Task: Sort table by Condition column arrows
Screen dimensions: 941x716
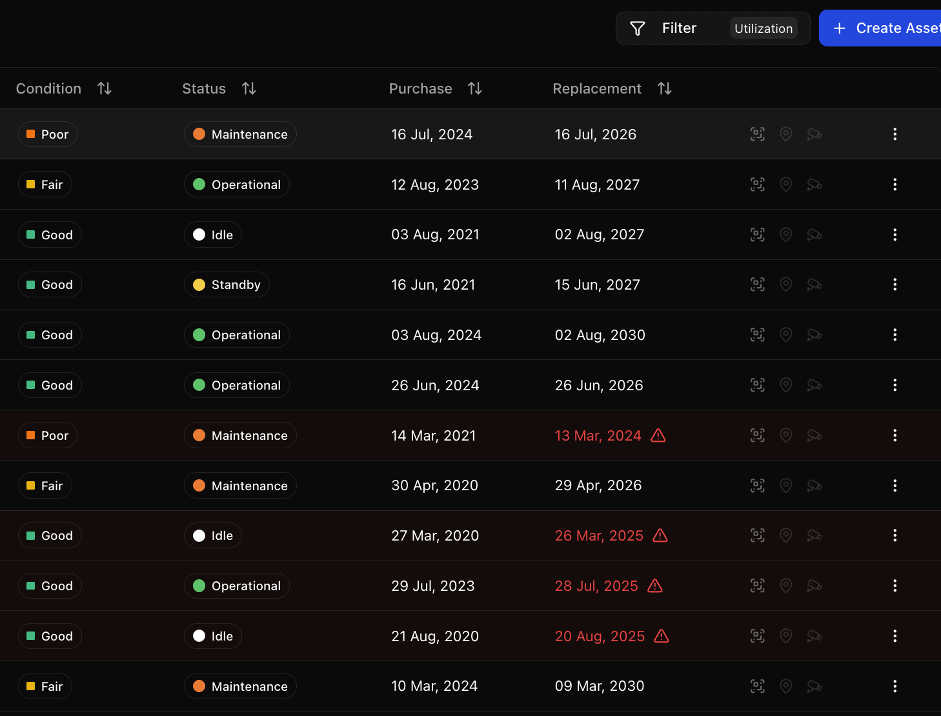Action: pos(105,88)
